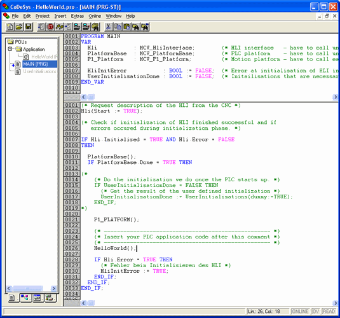Switch to the POUs tab icon
The image size is (340, 318).
(12, 298)
